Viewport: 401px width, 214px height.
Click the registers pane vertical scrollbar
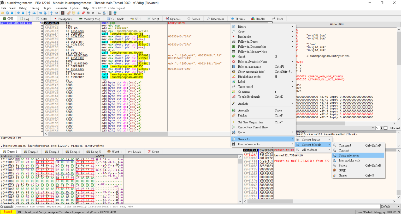coord(399,74)
